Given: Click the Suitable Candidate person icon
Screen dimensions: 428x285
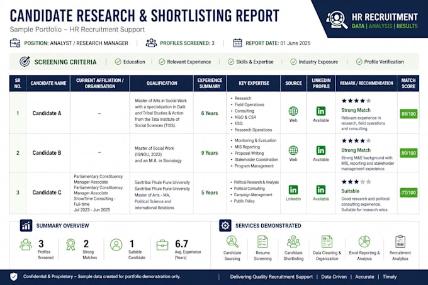Looking at the screenshot, I should coord(116,245).
